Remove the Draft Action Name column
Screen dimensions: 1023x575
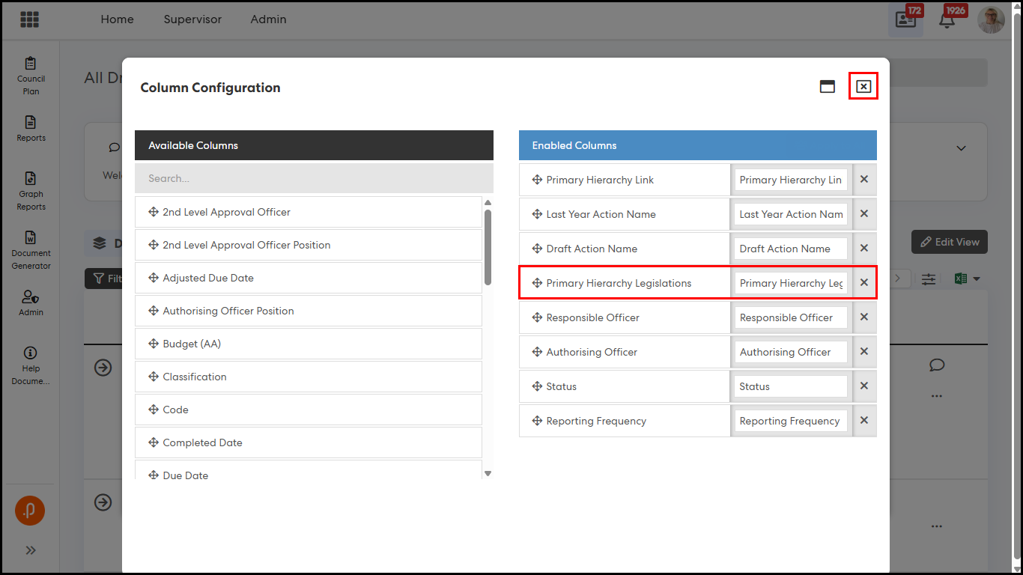863,249
